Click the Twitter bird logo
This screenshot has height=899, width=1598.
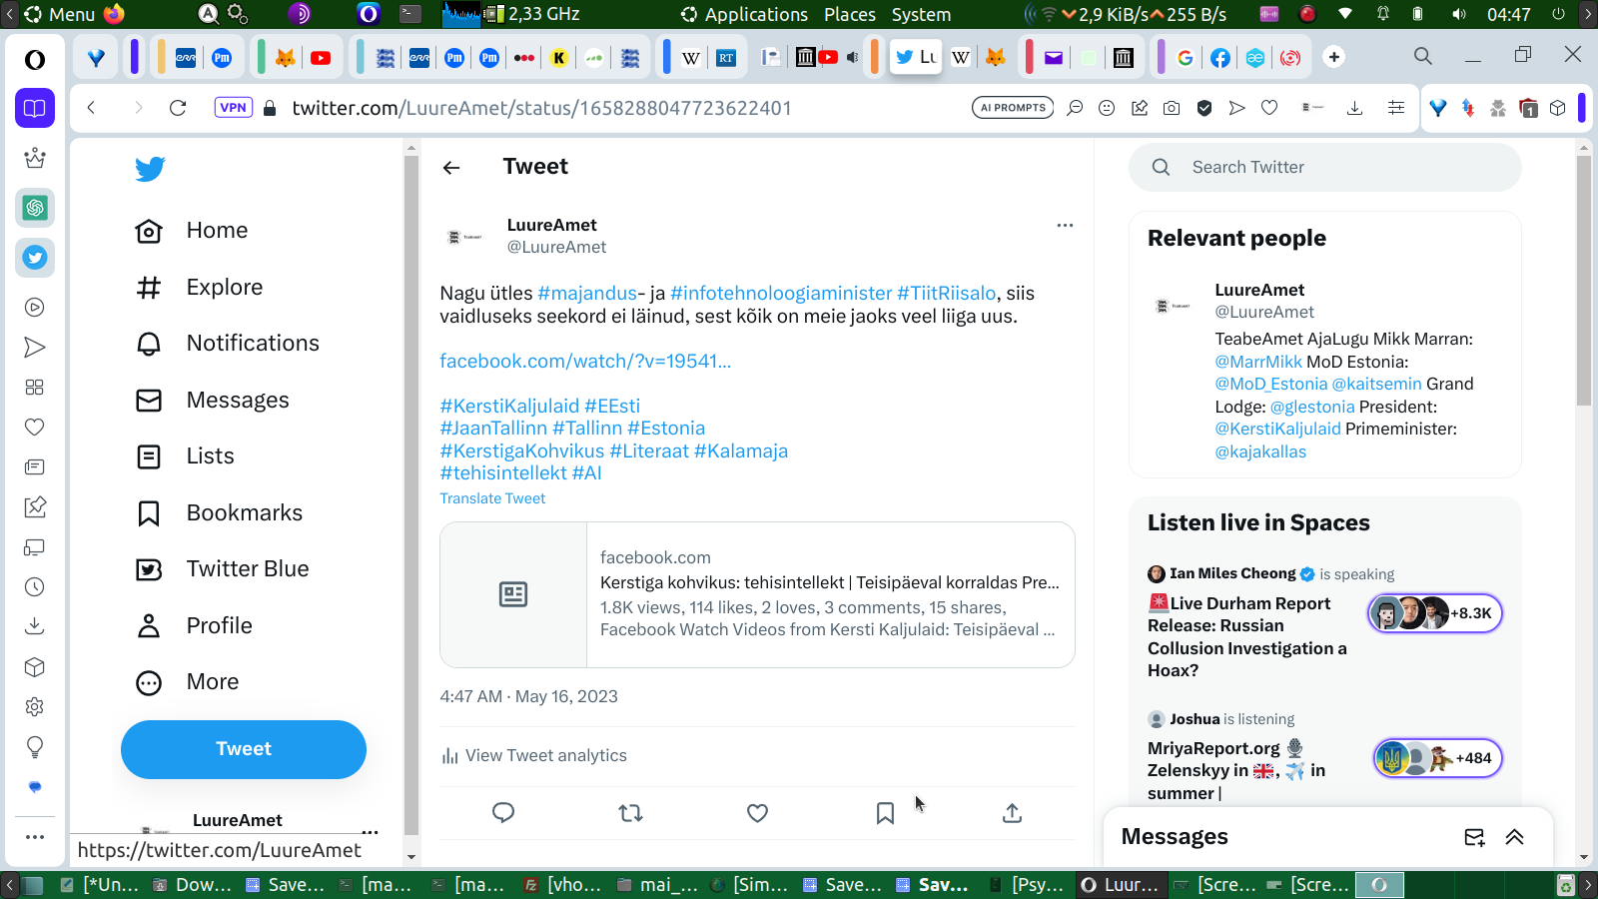click(x=150, y=169)
